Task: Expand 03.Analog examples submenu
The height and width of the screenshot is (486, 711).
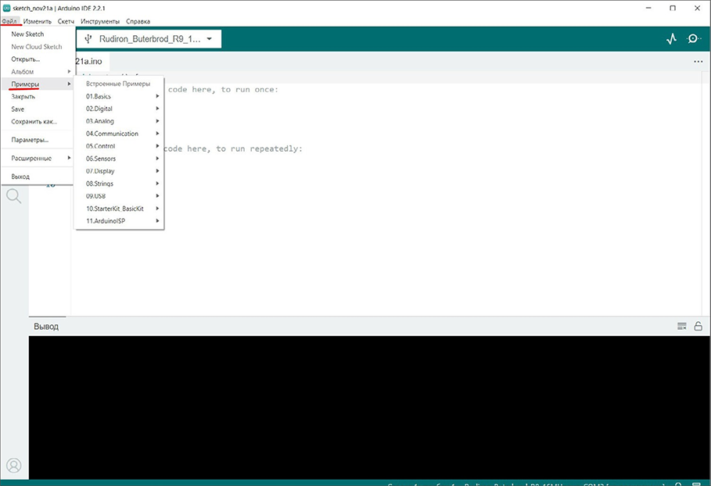Action: (119, 121)
